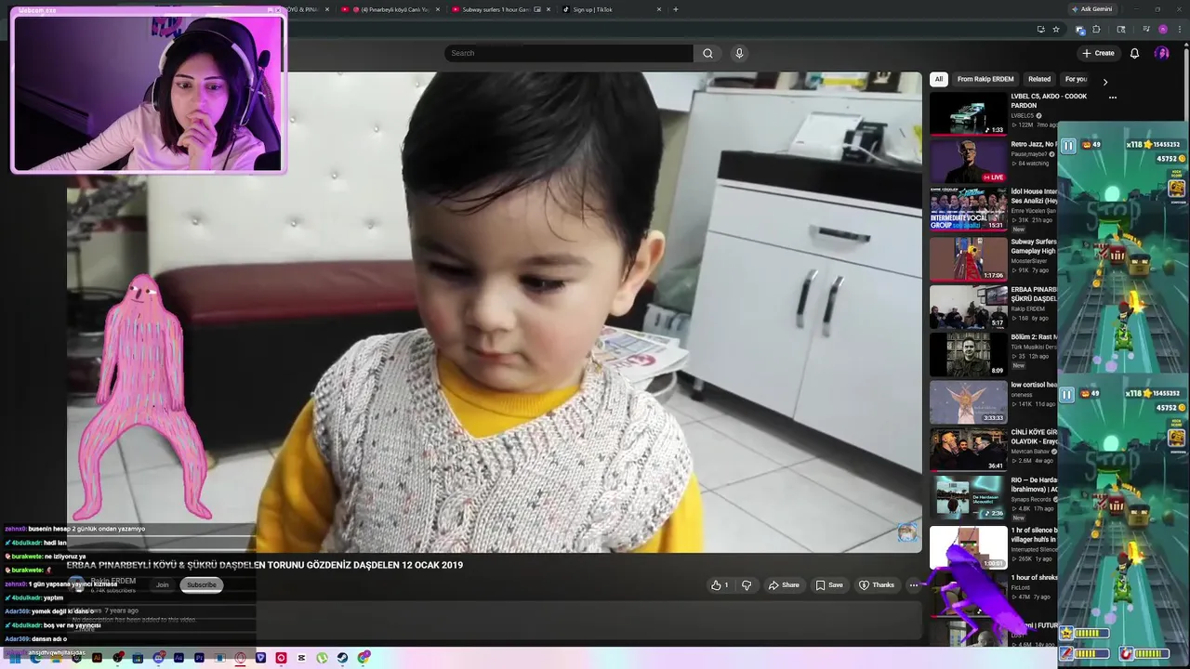Screen dimensions: 1190x669
Task: Open Chrome three-dot menu
Action: click(x=1180, y=30)
